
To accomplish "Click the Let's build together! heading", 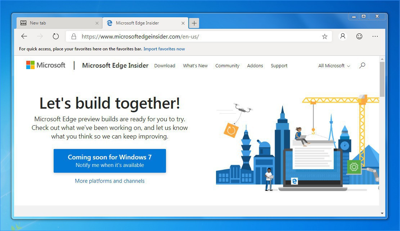I will (110, 103).
